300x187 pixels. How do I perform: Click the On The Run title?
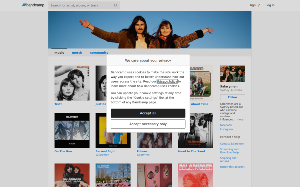point(63,151)
